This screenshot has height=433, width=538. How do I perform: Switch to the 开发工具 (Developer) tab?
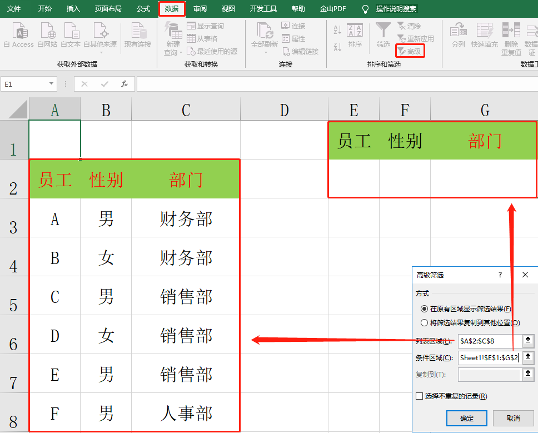click(x=263, y=9)
